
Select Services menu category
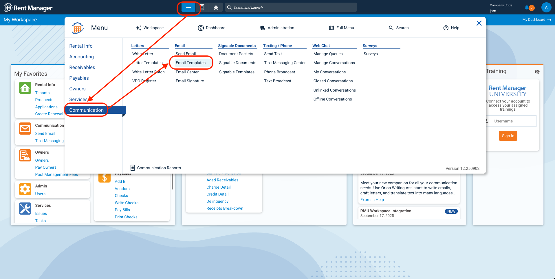pyautogui.click(x=78, y=99)
